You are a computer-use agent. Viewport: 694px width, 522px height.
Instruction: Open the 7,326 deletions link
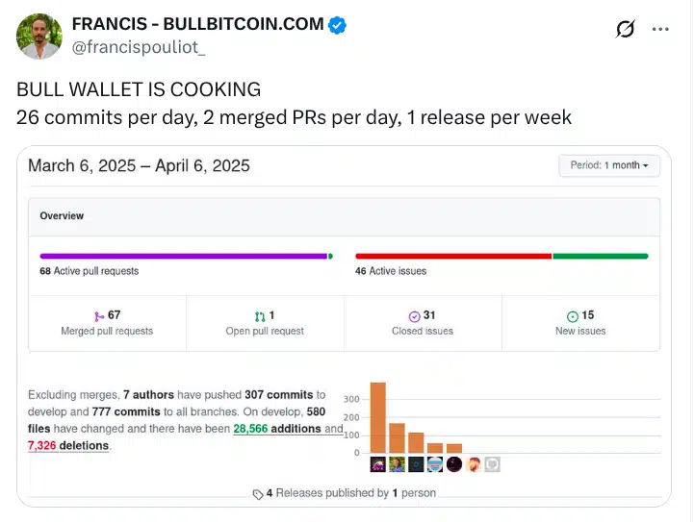pos(68,445)
